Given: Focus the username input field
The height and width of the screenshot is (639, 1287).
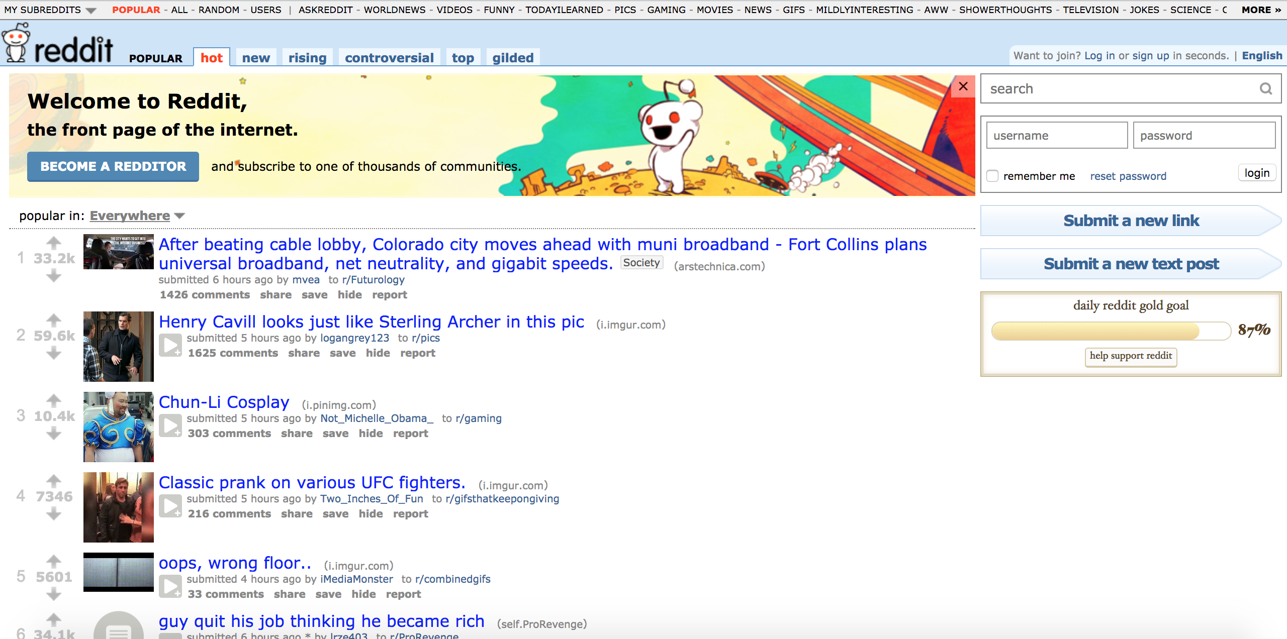Looking at the screenshot, I should tap(1057, 135).
